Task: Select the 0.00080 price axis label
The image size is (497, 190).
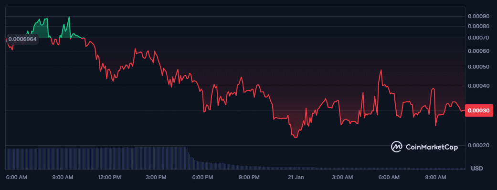Action: [479, 27]
